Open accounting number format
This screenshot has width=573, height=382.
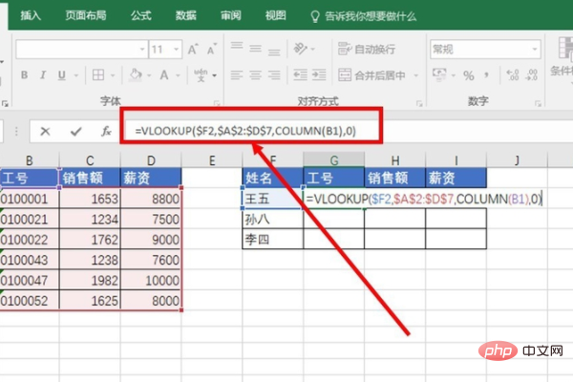[x=439, y=74]
